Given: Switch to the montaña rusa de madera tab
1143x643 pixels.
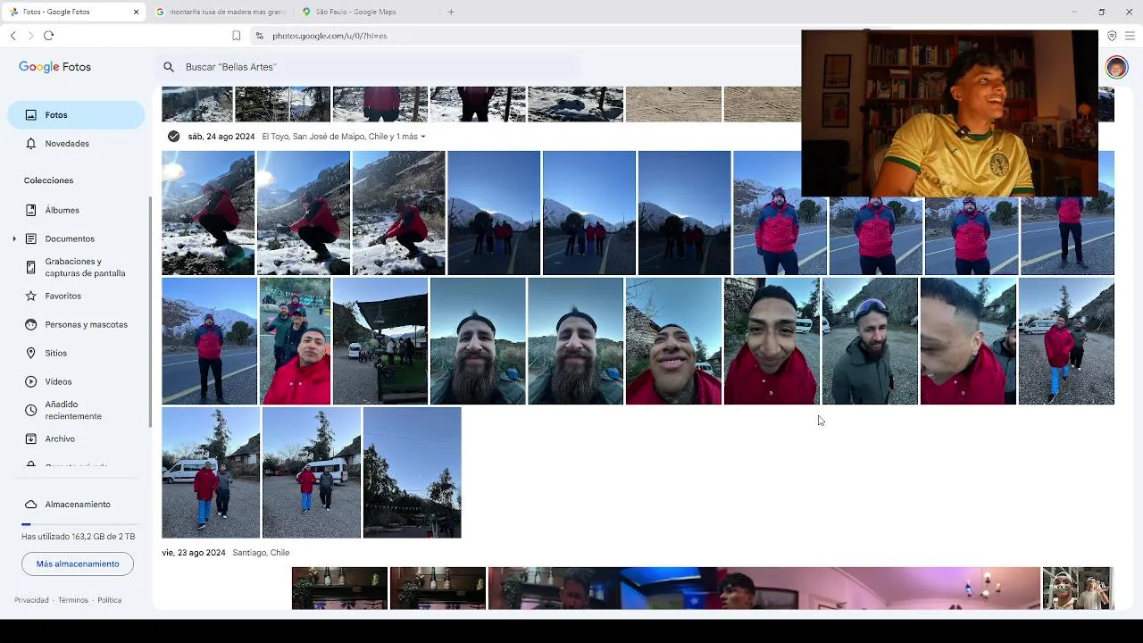Looking at the screenshot, I should point(221,12).
